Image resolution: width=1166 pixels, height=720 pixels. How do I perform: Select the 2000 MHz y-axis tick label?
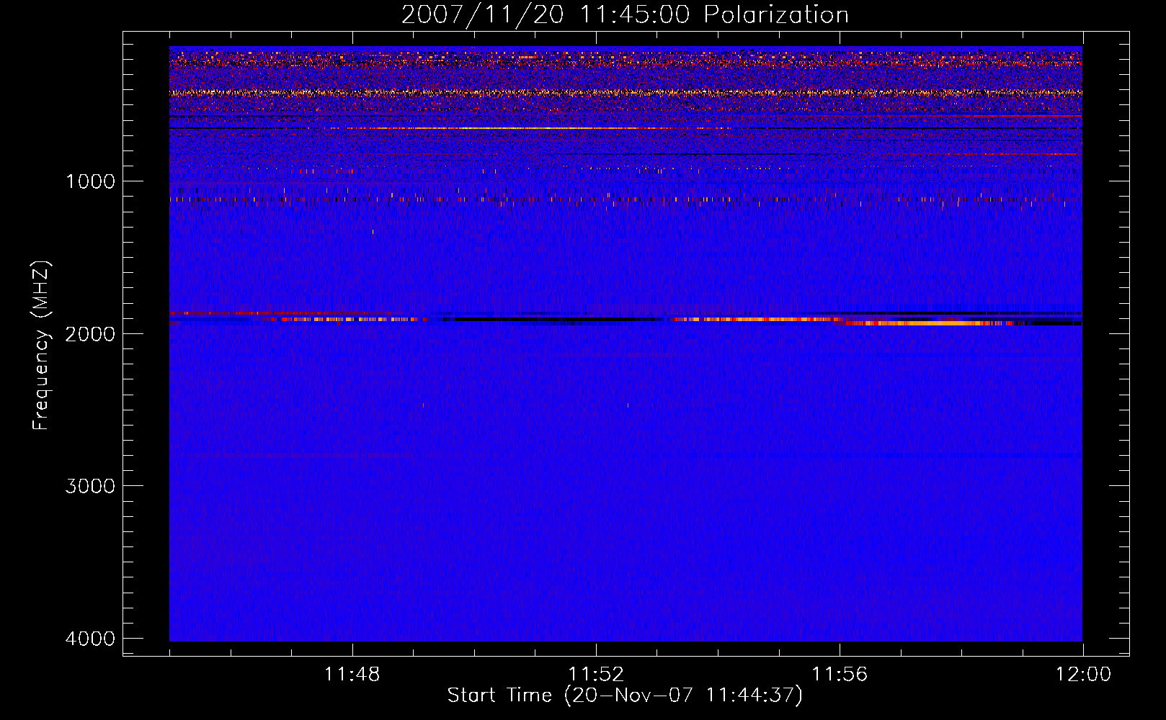[90, 334]
